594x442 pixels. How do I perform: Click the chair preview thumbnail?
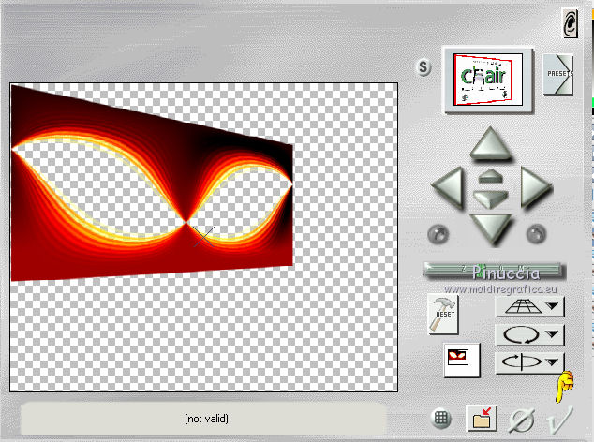[488, 80]
